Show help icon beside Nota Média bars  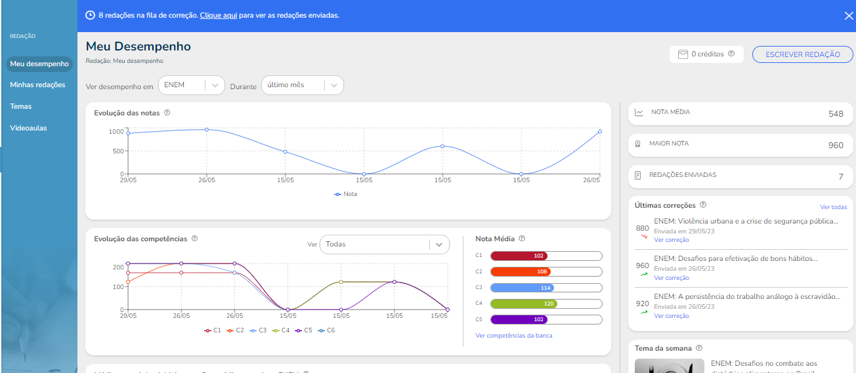coord(522,239)
